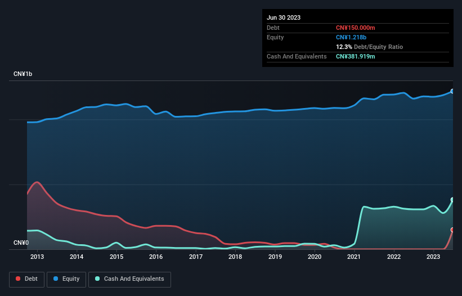462x296 pixels.
Task: Click the 2014 x-axis label
Action: 77,257
